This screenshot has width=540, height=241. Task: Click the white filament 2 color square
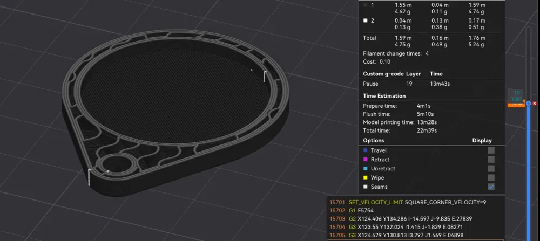366,20
